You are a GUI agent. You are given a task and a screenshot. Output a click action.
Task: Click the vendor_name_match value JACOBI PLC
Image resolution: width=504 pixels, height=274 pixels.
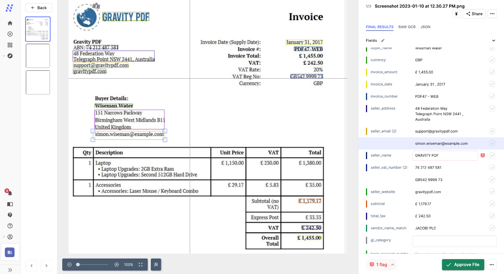pos(426,228)
